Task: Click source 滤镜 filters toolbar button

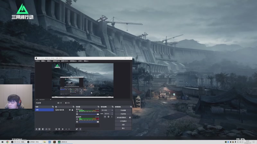Action: click(x=67, y=103)
